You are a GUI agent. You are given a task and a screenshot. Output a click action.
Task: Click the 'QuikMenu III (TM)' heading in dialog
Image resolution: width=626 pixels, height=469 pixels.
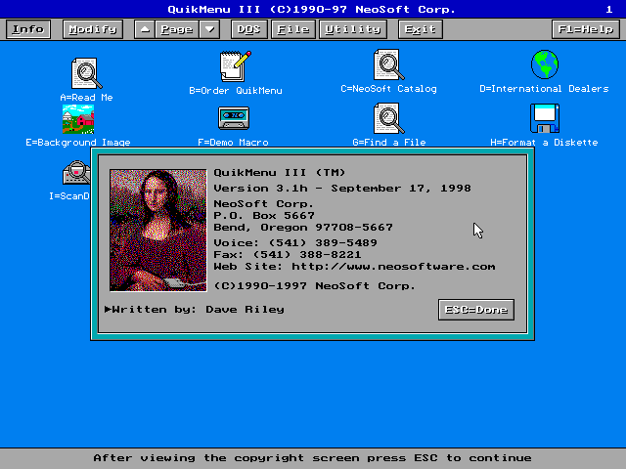(280, 173)
